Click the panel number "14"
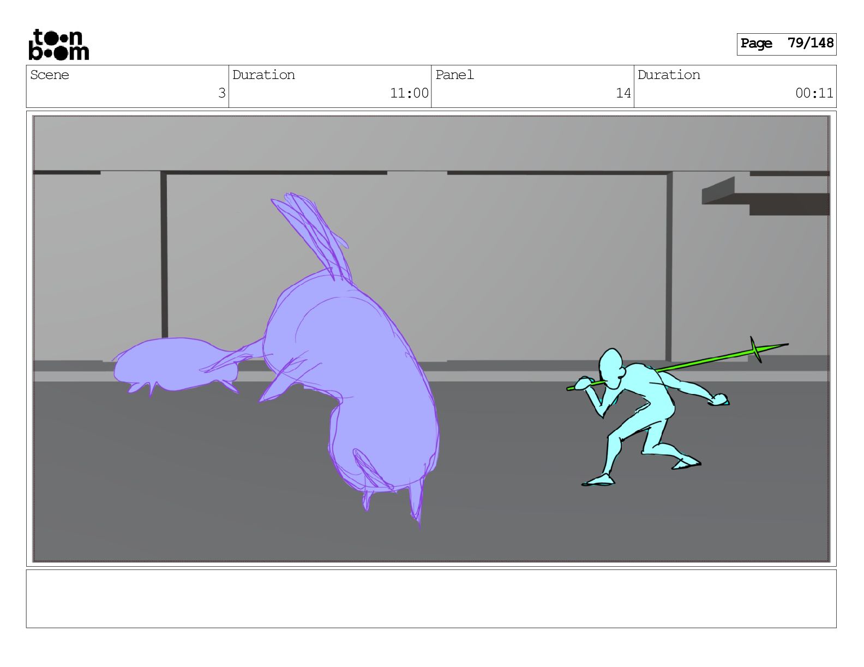 coord(623,93)
